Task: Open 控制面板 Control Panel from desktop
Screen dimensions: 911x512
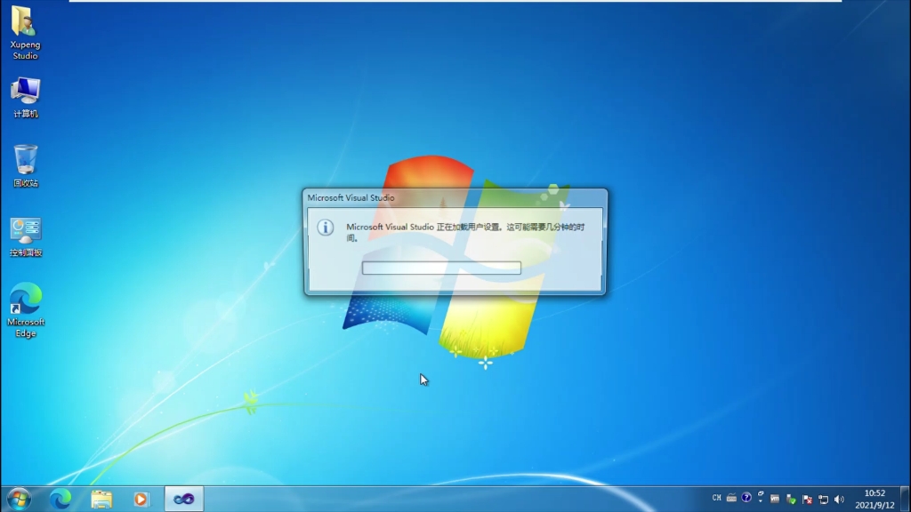Action: click(x=24, y=233)
